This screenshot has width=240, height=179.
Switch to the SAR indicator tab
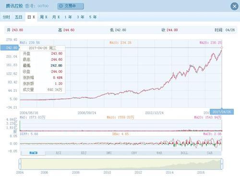point(209,153)
